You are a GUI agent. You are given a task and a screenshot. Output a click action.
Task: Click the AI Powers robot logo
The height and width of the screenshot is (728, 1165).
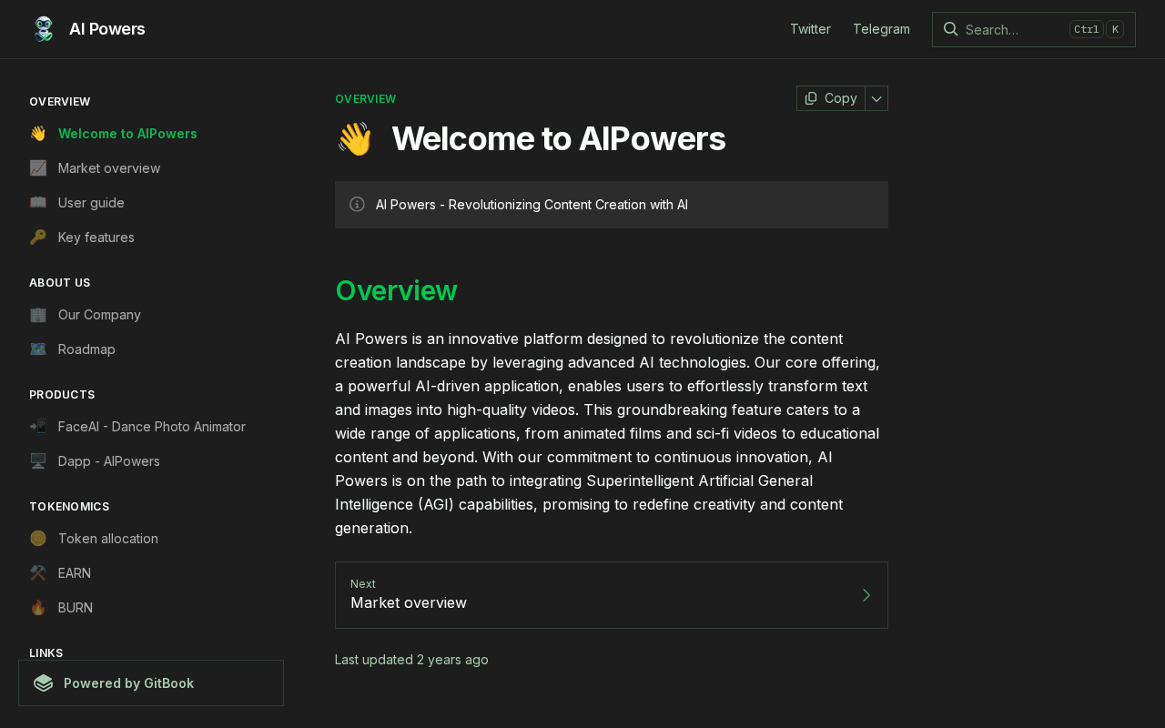click(x=44, y=29)
